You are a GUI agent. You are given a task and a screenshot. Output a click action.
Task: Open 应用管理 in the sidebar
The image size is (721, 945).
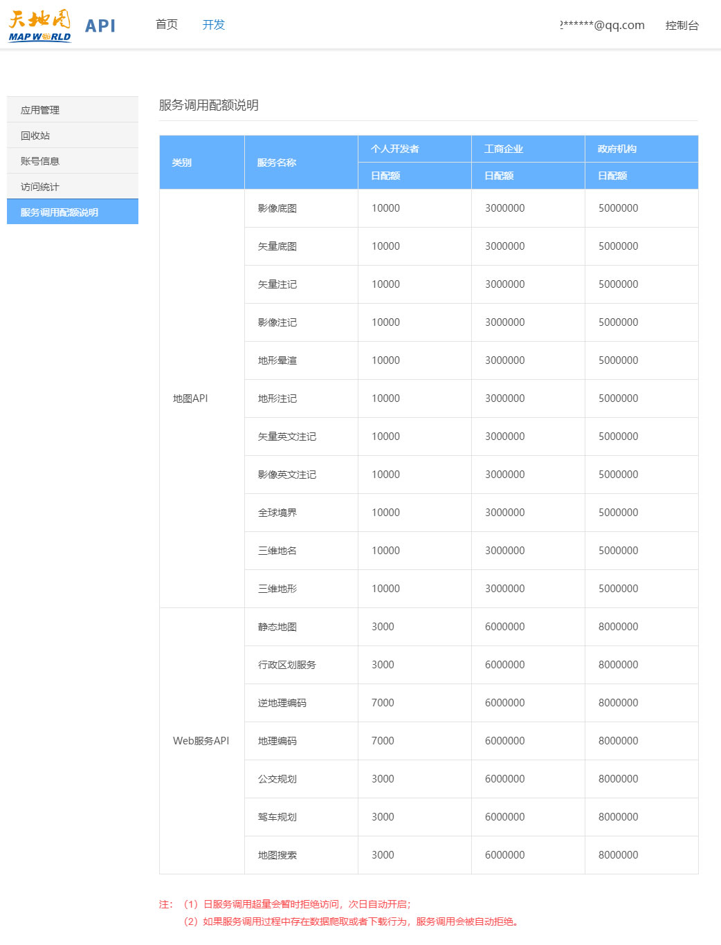[42, 109]
